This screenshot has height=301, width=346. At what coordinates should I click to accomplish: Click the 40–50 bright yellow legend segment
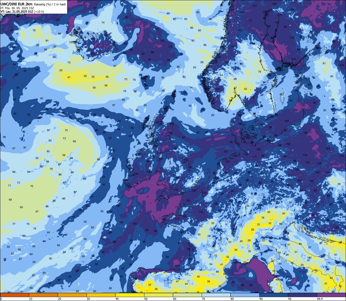[x=130, y=295]
